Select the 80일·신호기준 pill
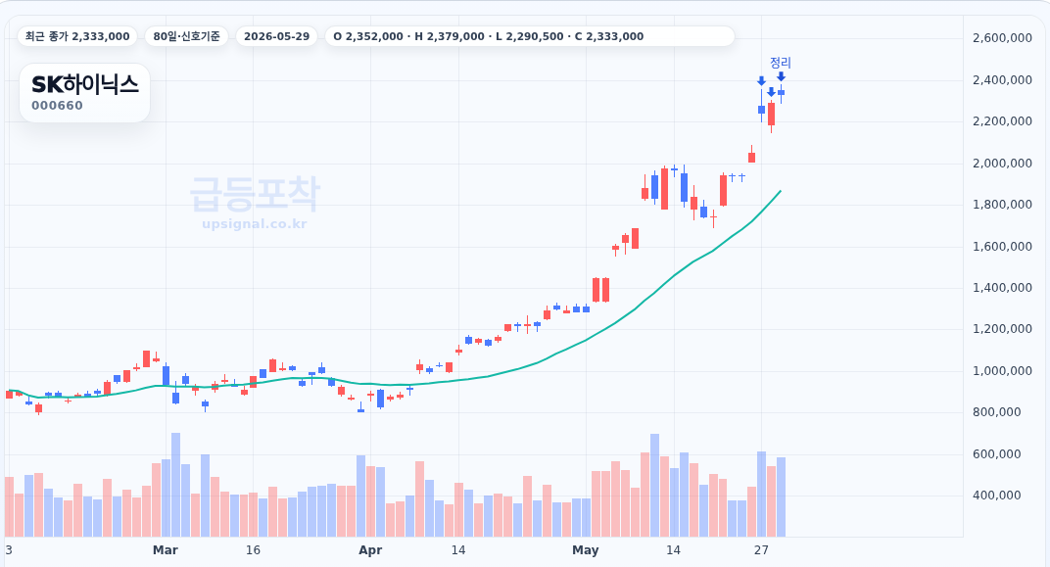Viewport: 1050px width, 567px height. tap(186, 36)
